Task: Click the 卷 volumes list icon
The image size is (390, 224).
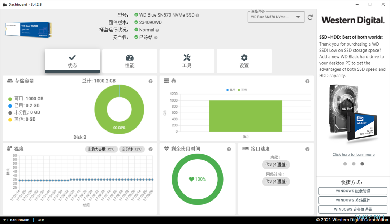Action: click(x=166, y=81)
